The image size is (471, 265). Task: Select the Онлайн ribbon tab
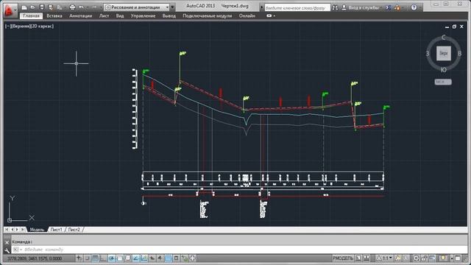pos(247,16)
